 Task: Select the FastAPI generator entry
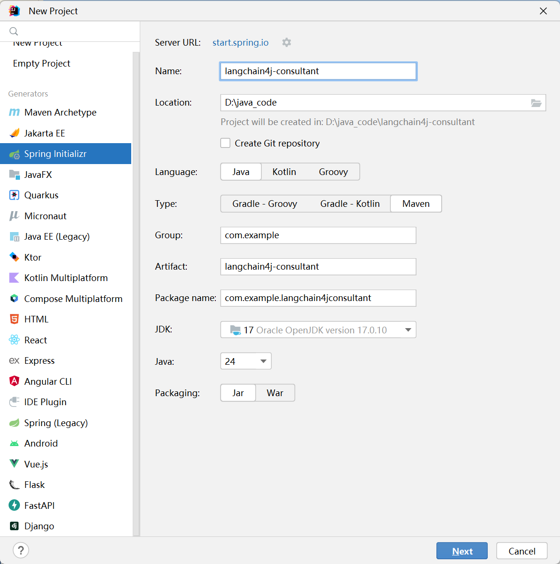tap(66, 506)
